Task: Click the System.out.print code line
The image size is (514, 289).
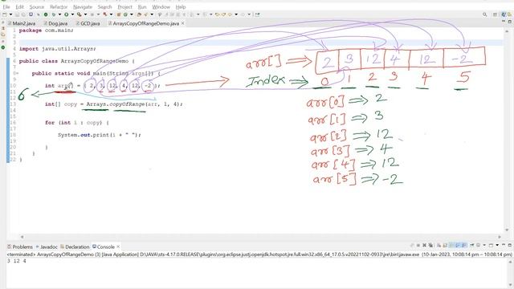Action: tap(100, 135)
